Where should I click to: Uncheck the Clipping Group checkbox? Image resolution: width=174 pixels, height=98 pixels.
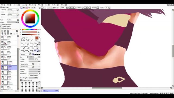click(x=1, y=26)
